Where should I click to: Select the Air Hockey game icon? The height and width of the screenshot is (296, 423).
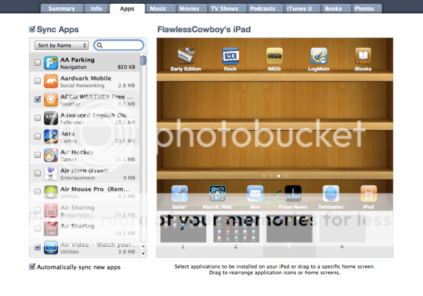coord(51,155)
